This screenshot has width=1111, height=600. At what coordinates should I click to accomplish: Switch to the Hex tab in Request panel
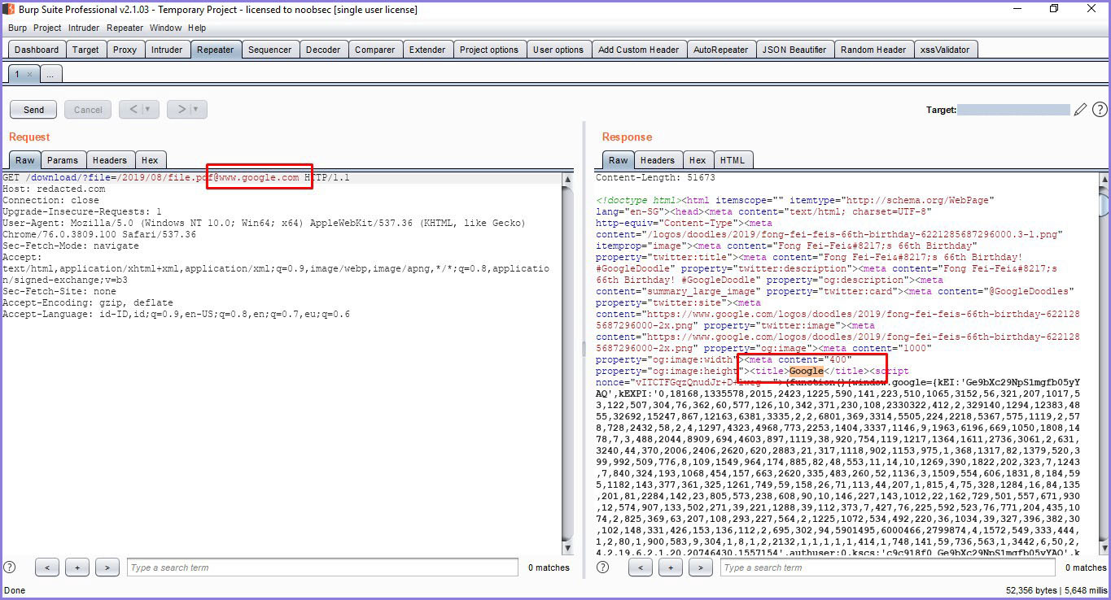[150, 159]
